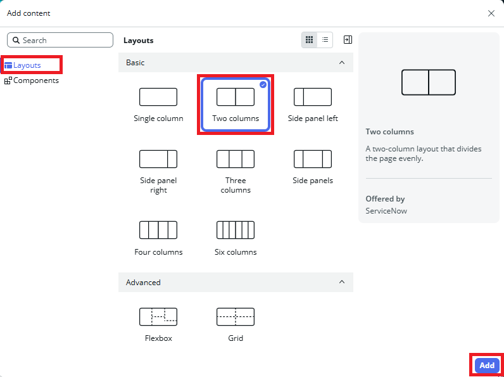The width and height of the screenshot is (504, 377).
Task: Collapse the Advanced section
Action: [342, 282]
